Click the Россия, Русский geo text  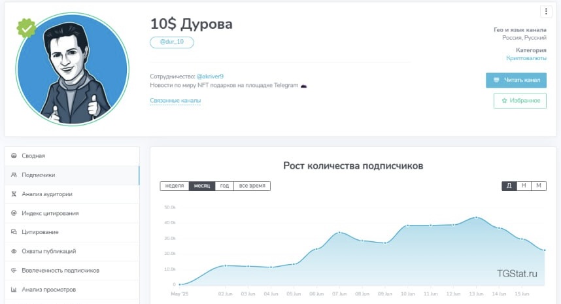click(x=524, y=38)
